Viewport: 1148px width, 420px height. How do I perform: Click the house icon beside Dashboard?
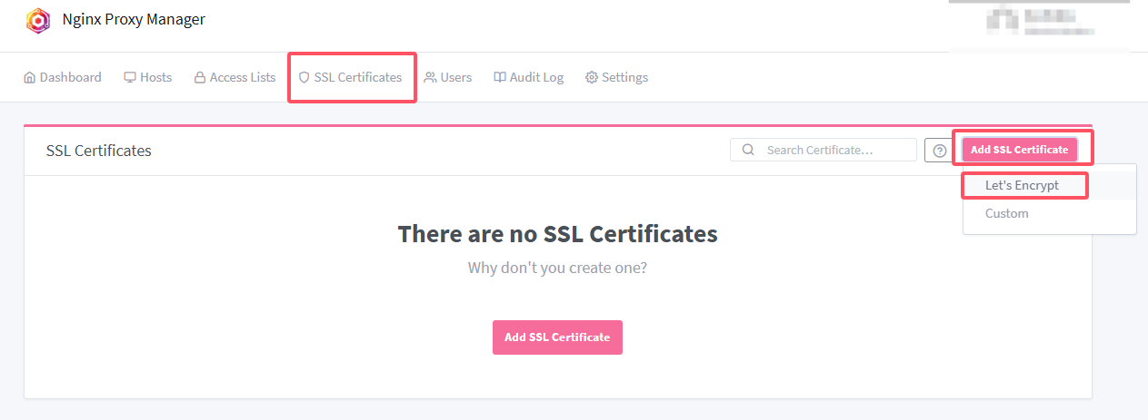pyautogui.click(x=29, y=78)
